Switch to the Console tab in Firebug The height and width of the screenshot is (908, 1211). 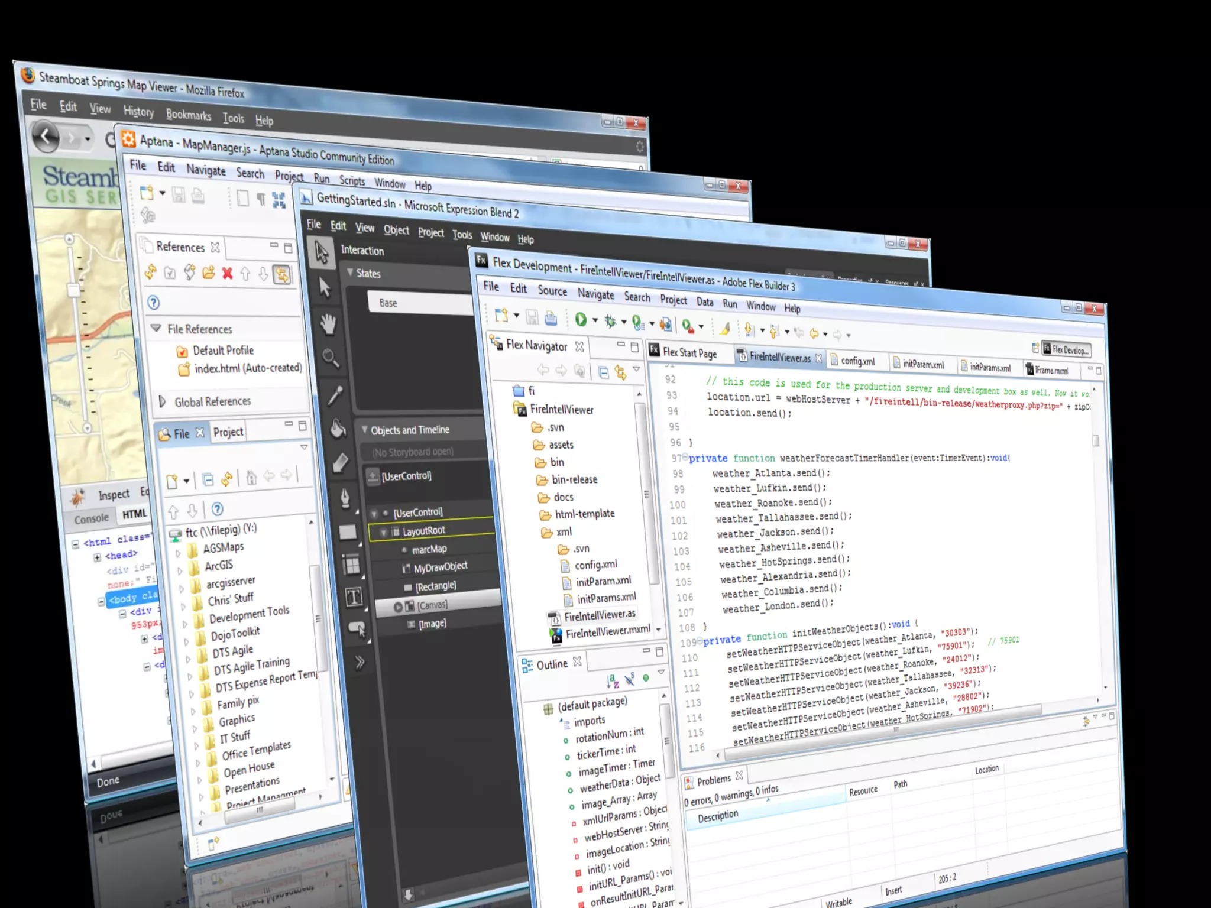pos(92,518)
